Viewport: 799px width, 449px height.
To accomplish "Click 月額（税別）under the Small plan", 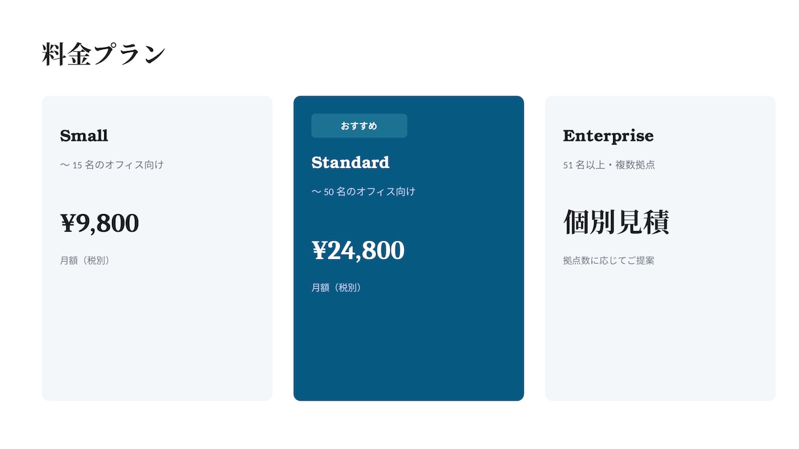I will [x=85, y=260].
